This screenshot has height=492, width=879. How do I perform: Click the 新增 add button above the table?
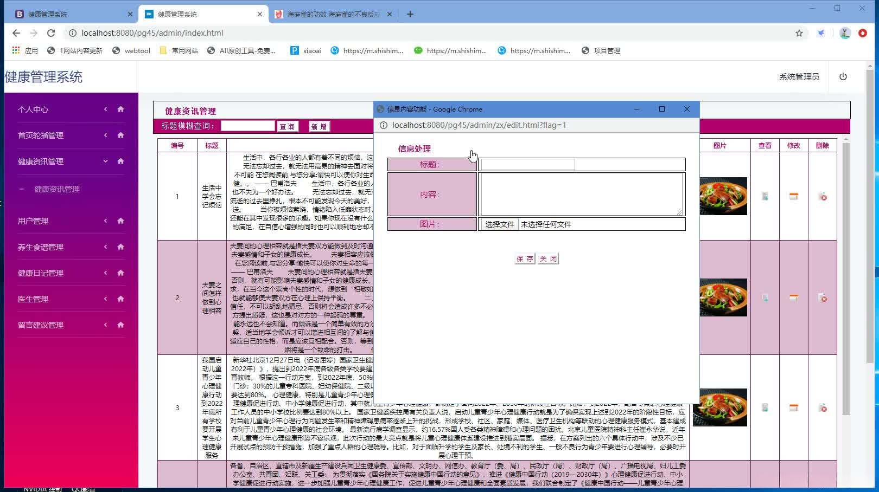click(319, 126)
